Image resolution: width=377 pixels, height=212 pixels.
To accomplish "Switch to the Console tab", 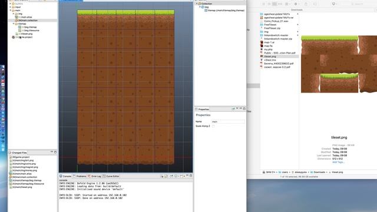I will [65, 176].
